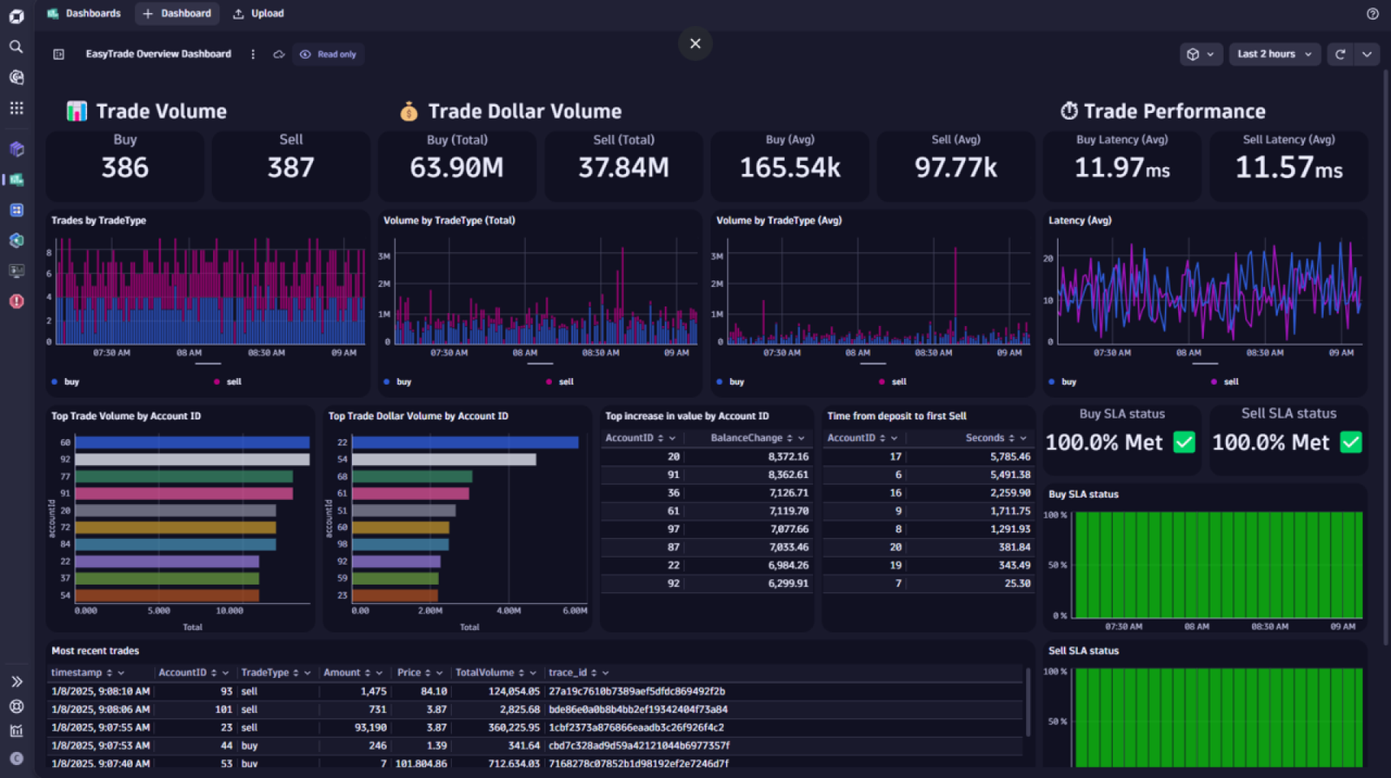Click the refresh dashboard icon

pyautogui.click(x=1340, y=54)
